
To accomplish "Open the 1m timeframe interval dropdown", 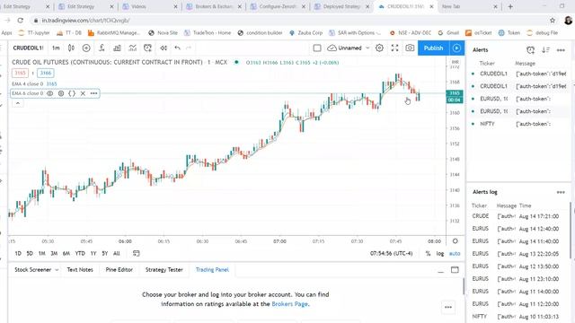I will click(x=56, y=48).
